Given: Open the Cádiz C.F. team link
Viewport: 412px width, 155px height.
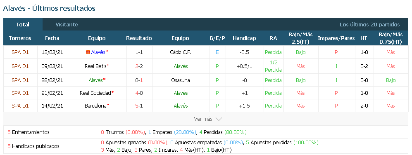Looking at the screenshot, I should (181, 52).
